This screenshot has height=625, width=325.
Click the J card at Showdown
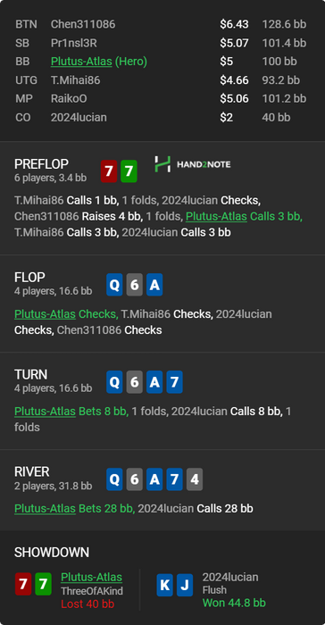[x=185, y=585]
